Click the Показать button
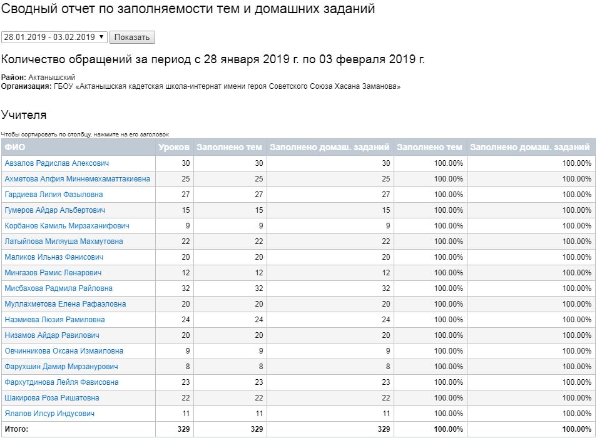 click(x=132, y=37)
